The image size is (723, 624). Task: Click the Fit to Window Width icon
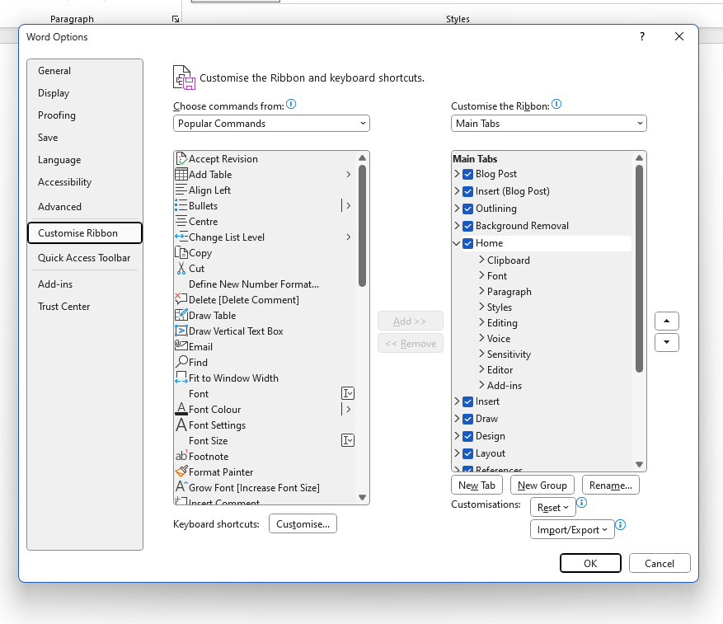[x=181, y=378]
